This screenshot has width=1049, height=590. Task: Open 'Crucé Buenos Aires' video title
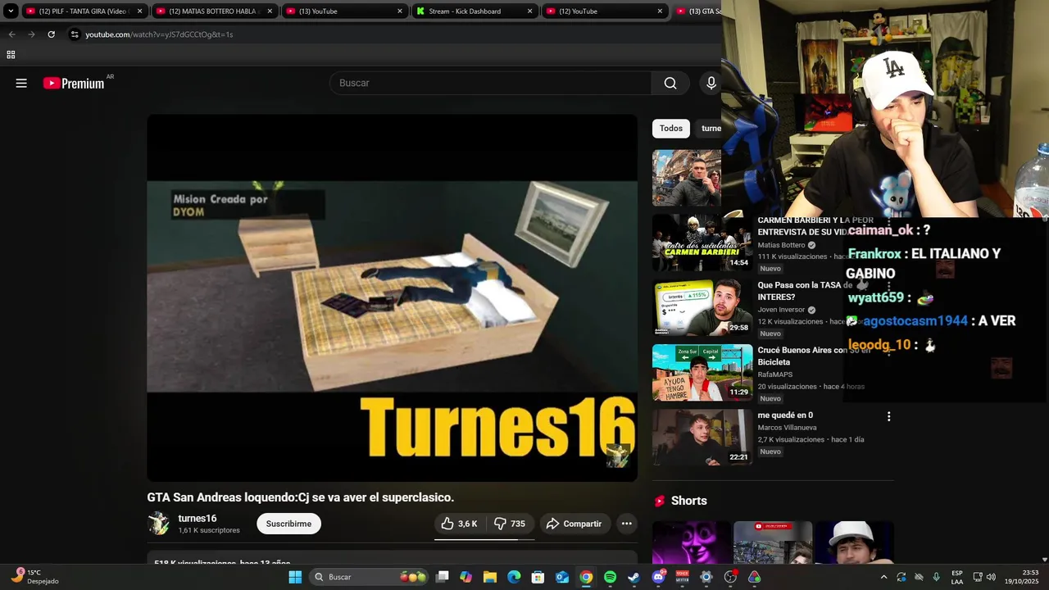pos(813,356)
